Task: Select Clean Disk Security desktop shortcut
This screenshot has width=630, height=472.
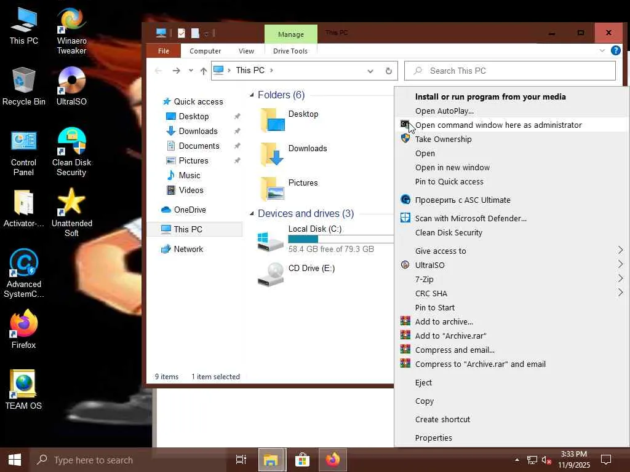Action: pyautogui.click(x=71, y=152)
